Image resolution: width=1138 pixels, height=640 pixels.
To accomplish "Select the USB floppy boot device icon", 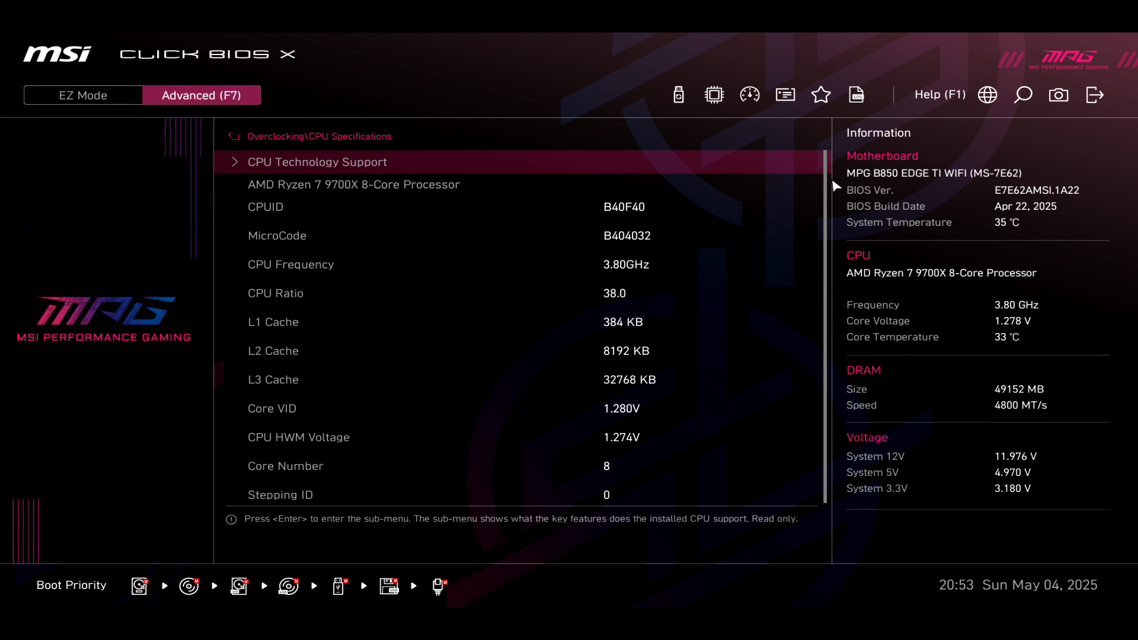I will [x=389, y=586].
